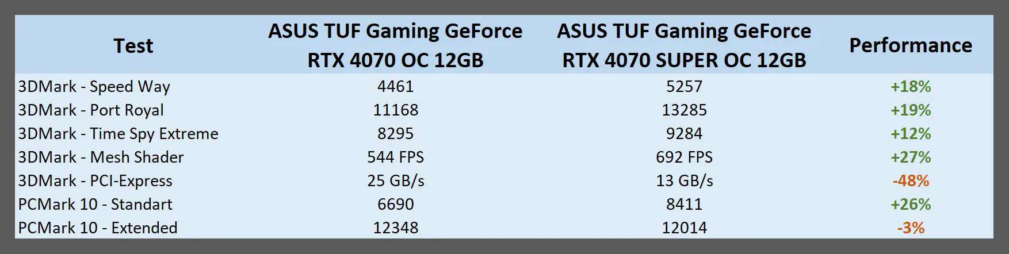Select the 3DMark - Mesh Shader label
1009x254 pixels.
[x=101, y=157]
